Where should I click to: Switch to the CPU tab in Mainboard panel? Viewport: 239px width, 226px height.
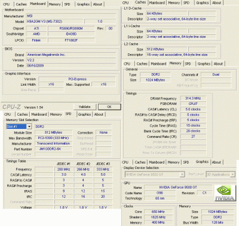click(x=6, y=4)
